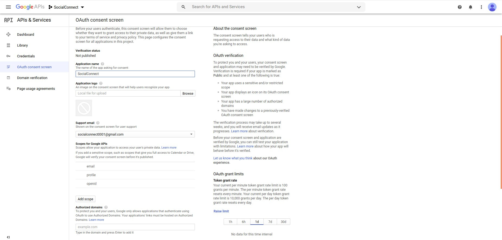Select the 1h time interval tab
This screenshot has width=502, height=240.
click(230, 222)
